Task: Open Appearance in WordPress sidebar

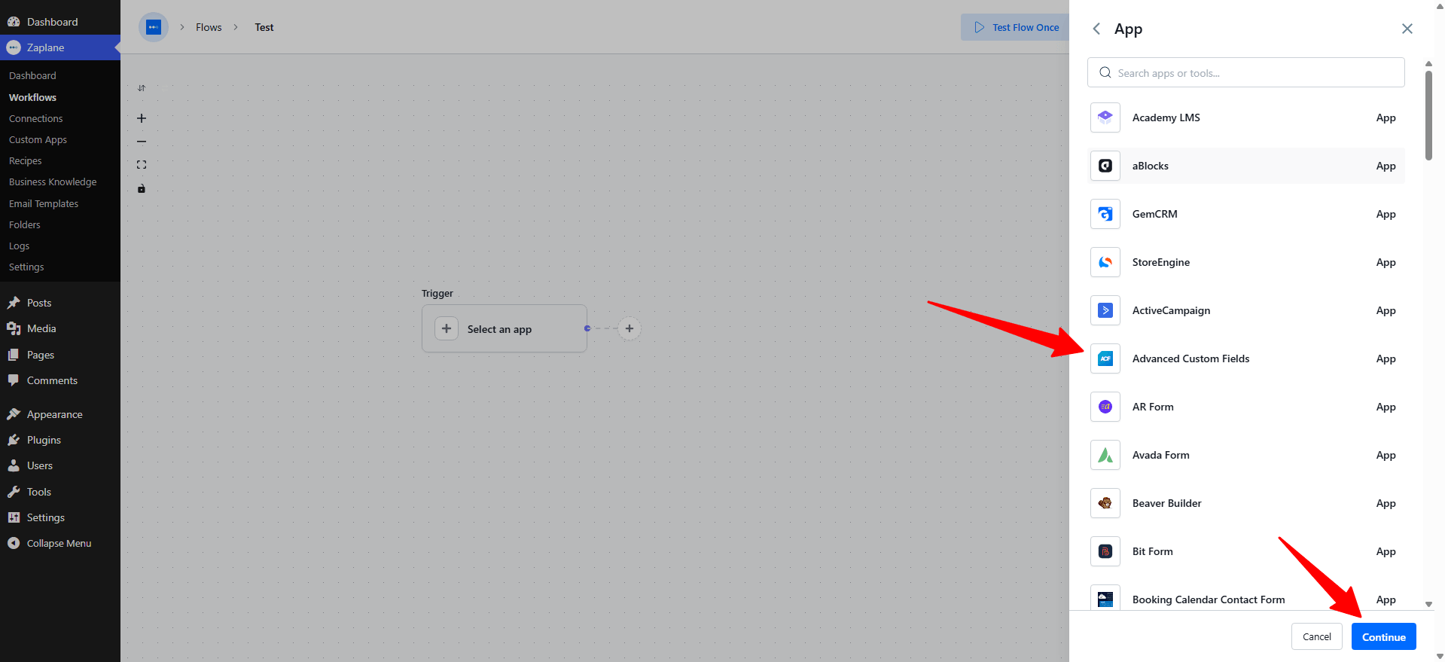Action: (x=60, y=414)
